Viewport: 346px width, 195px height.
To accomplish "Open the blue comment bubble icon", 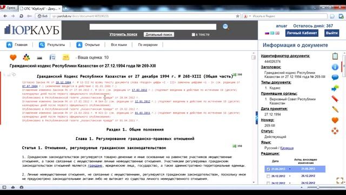I will tap(335, 77).
